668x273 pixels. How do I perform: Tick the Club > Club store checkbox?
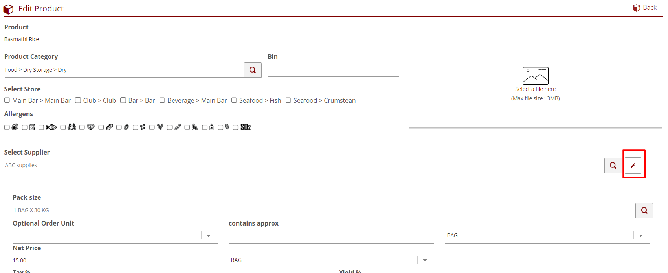pyautogui.click(x=78, y=100)
